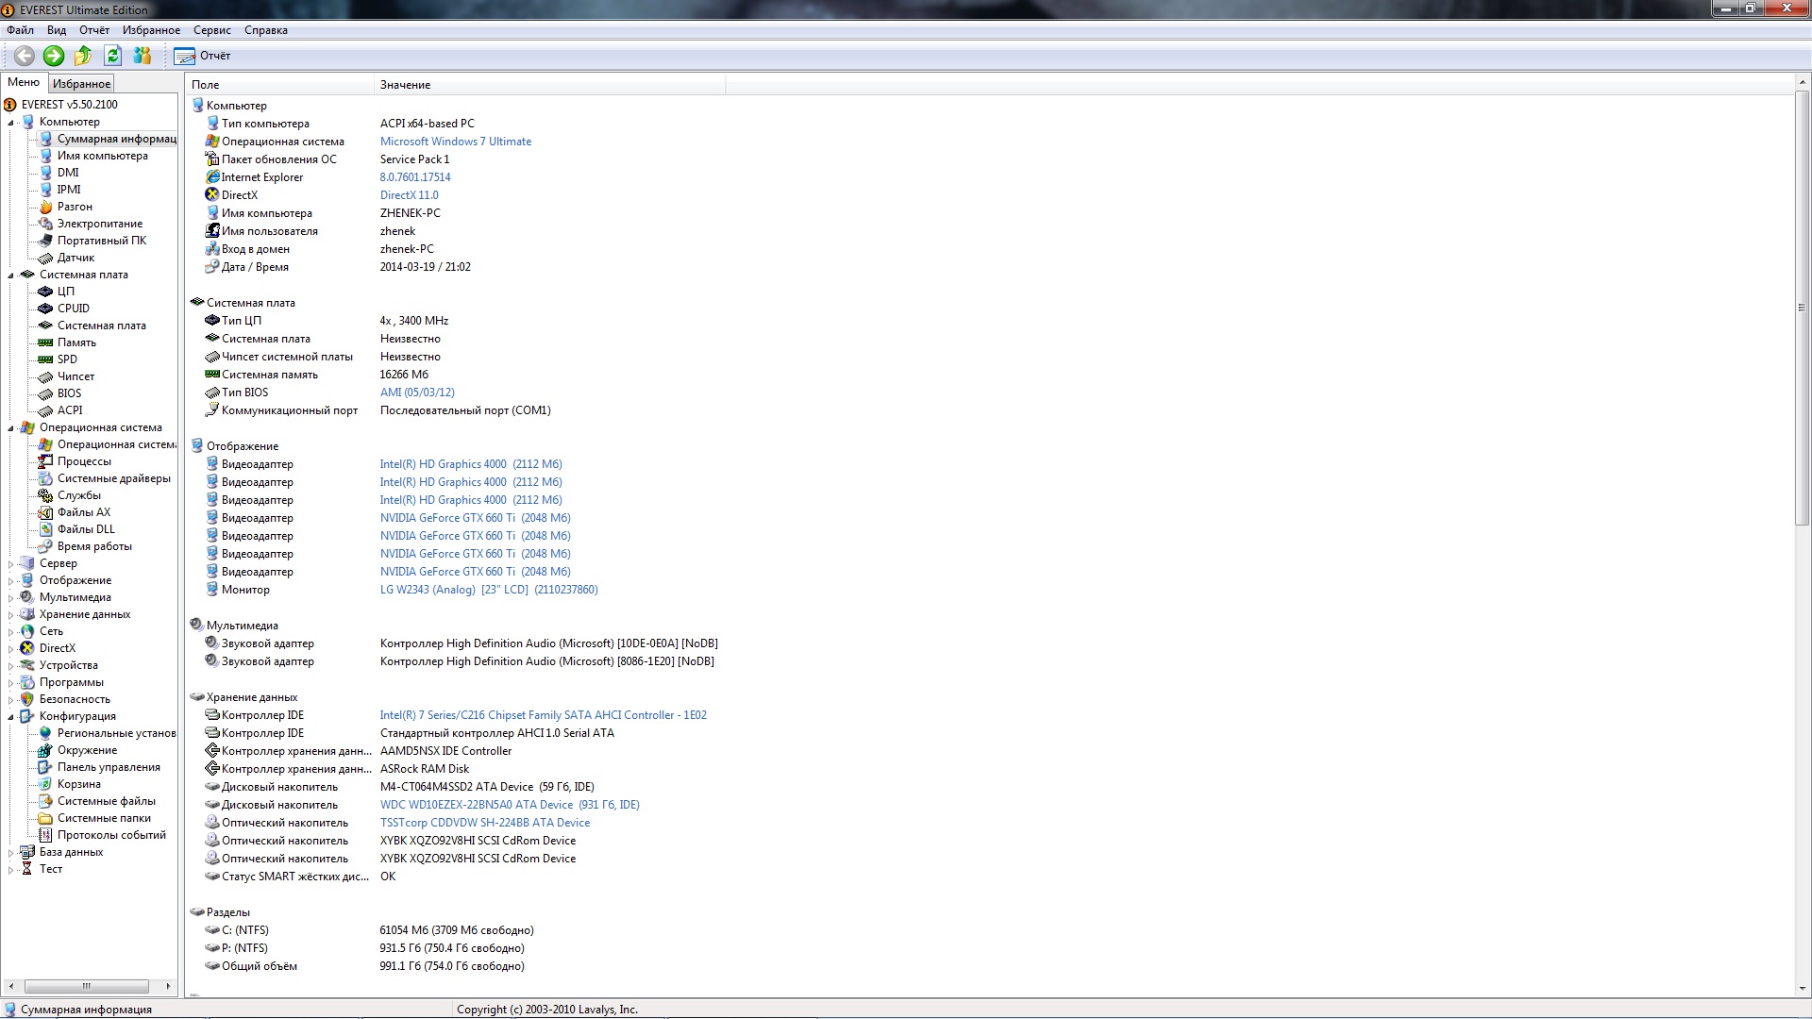The height and width of the screenshot is (1019, 1812).
Task: Click the main panel vertical scrollbar
Action: (x=1802, y=308)
